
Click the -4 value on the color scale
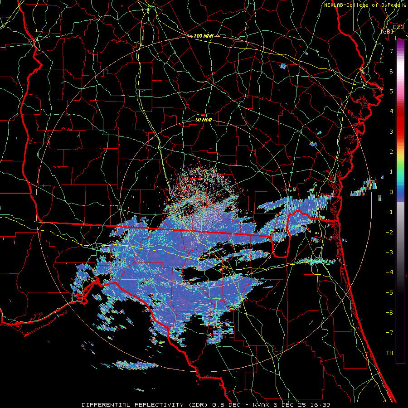coord(389,272)
